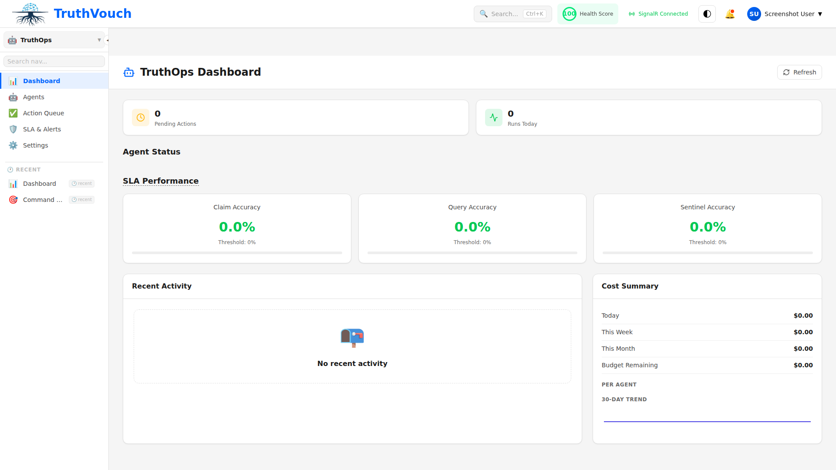Open notifications via the bell toggle

click(730, 13)
